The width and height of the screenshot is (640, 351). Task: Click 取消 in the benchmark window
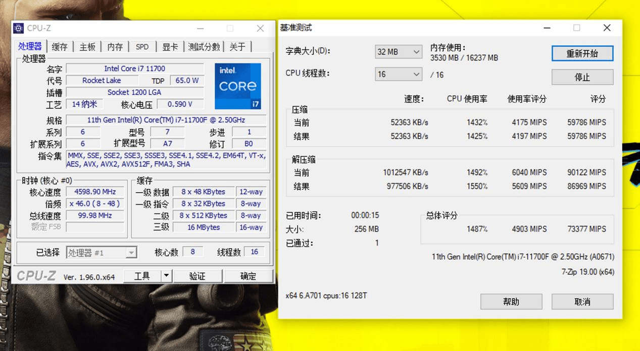coord(582,302)
